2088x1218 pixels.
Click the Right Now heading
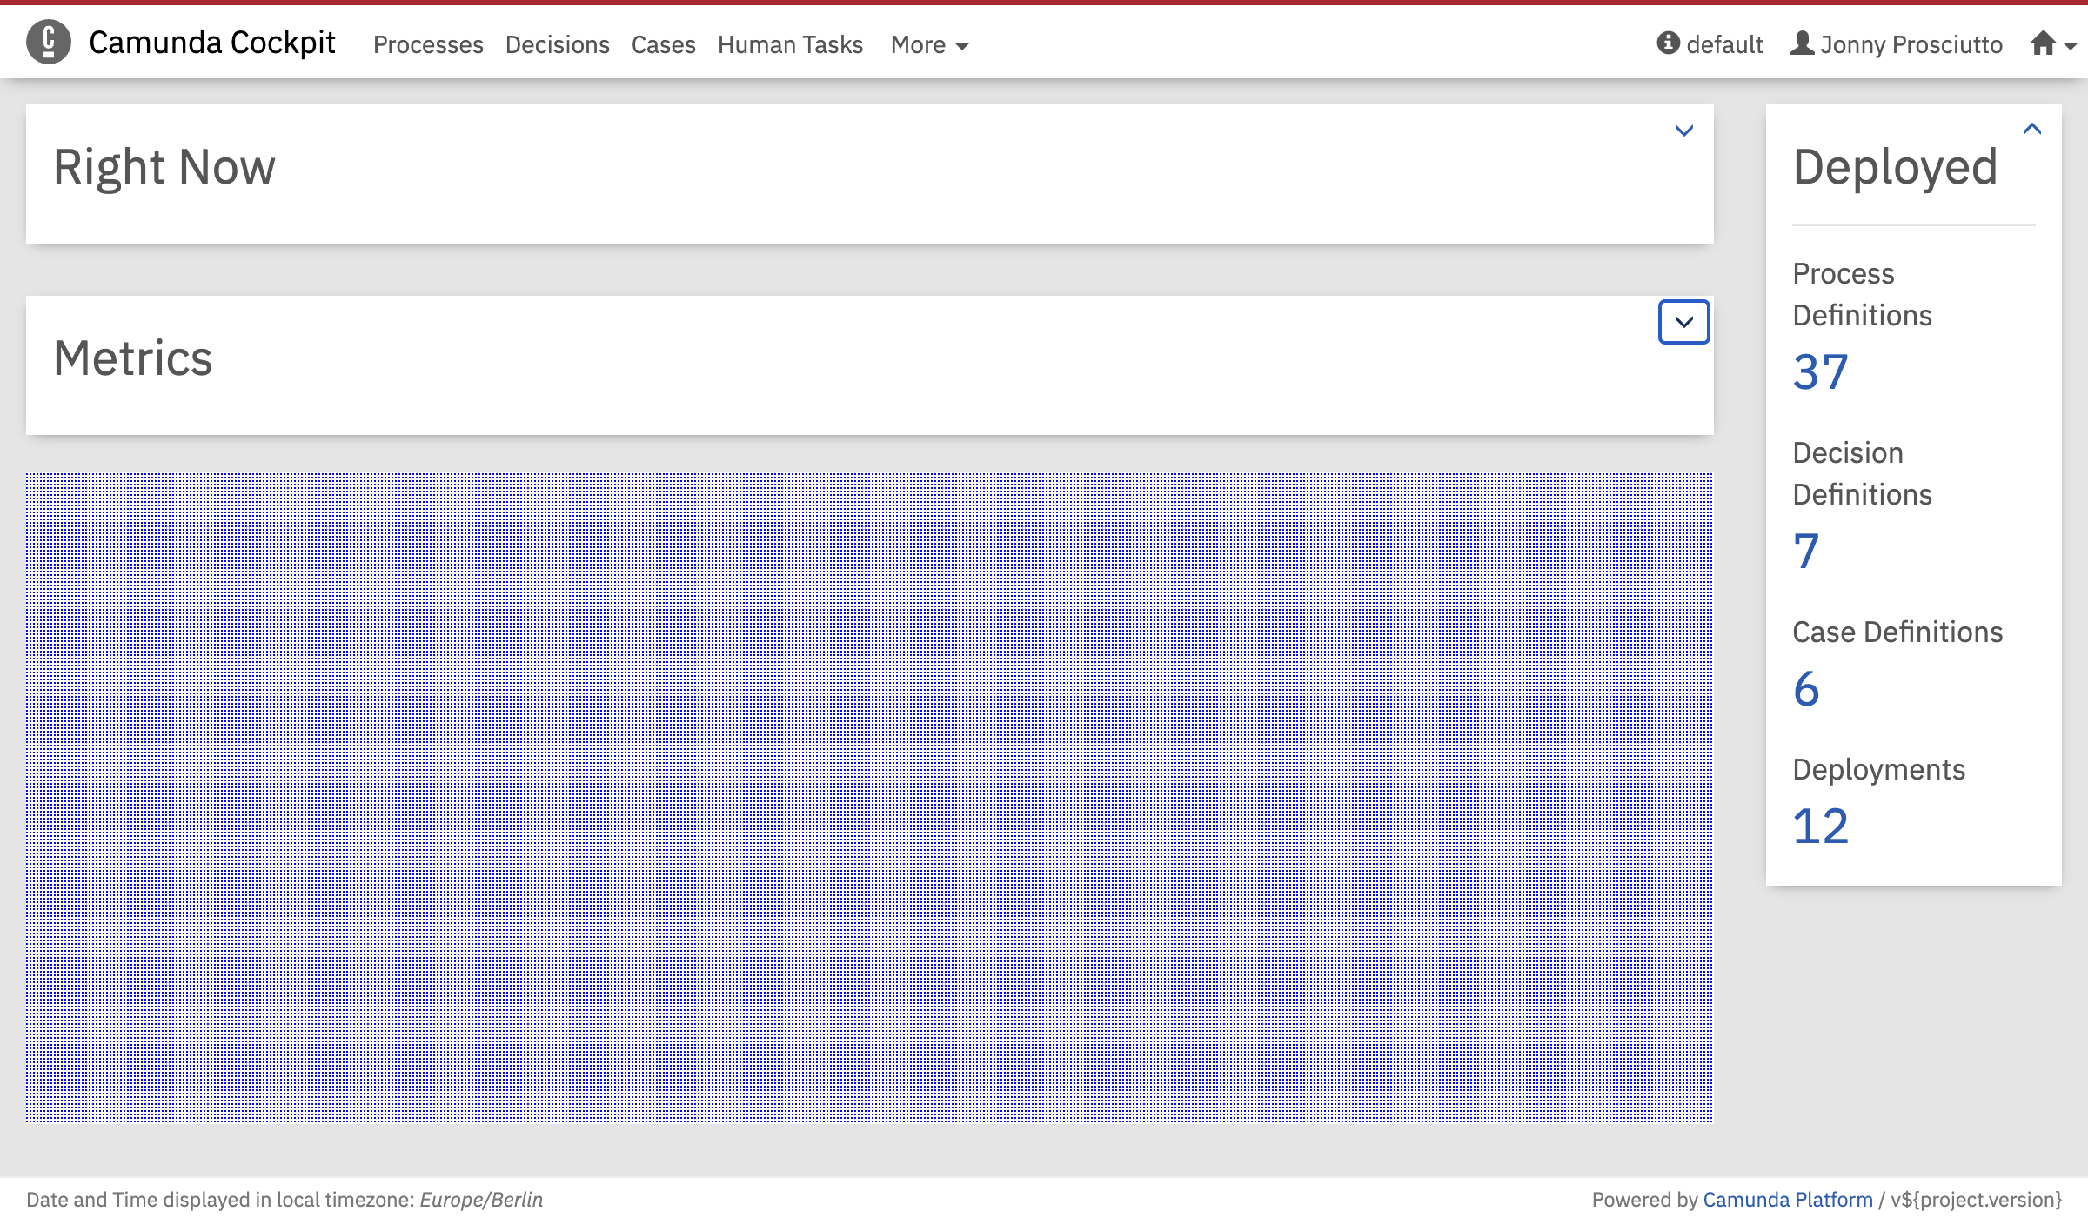coord(164,167)
